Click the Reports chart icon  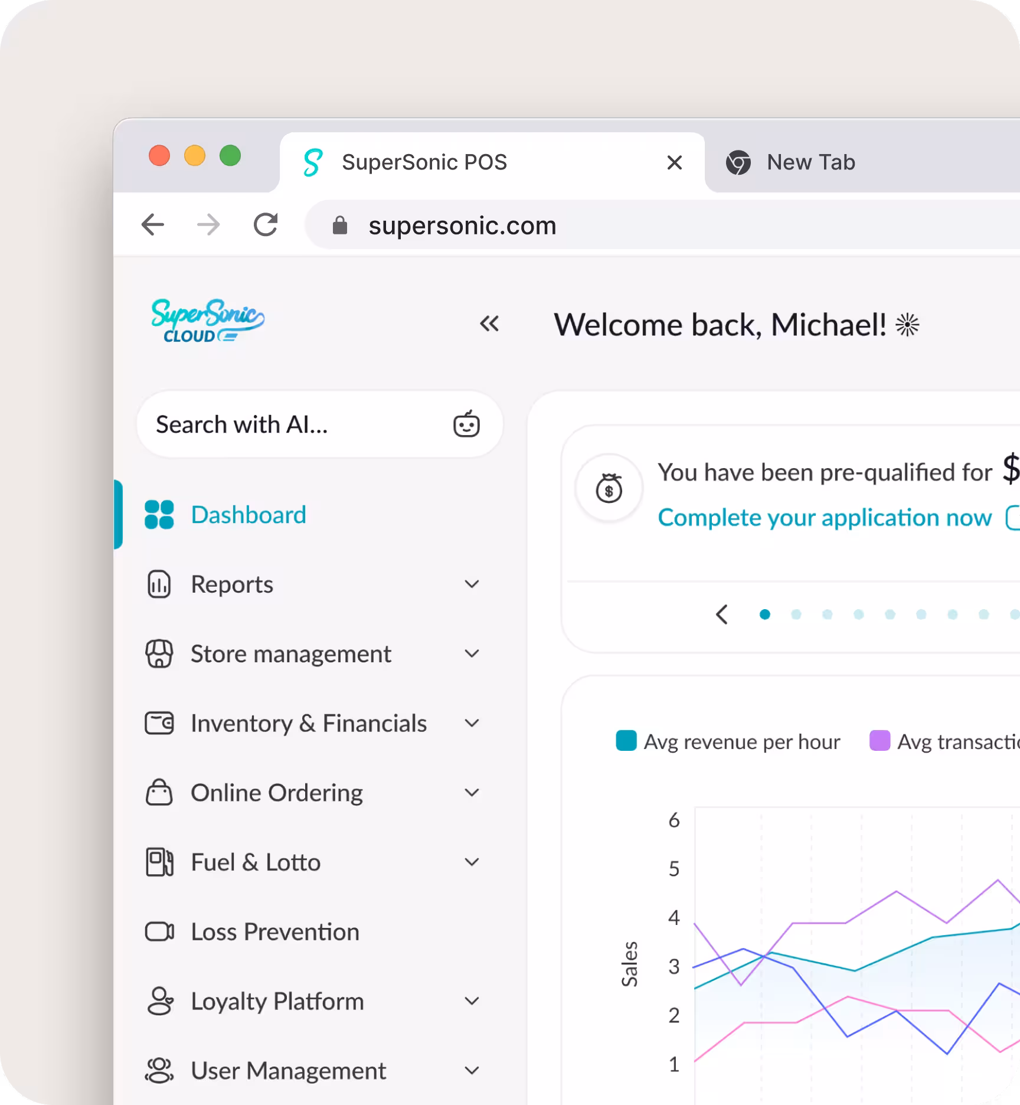159,584
